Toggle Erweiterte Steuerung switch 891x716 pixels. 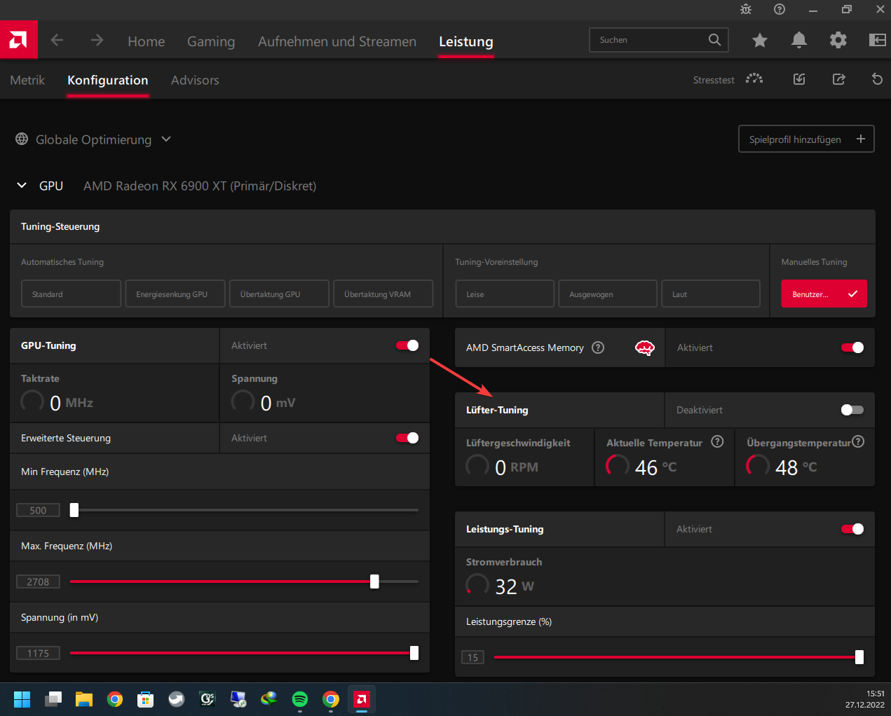pyautogui.click(x=407, y=438)
